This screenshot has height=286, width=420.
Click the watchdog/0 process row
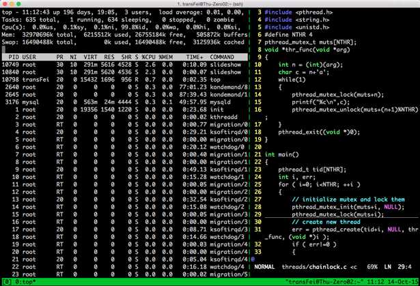pyautogui.click(x=124, y=147)
